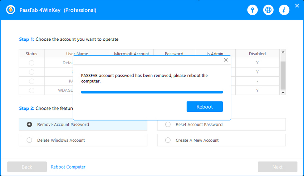The height and width of the screenshot is (176, 304).
Task: Select Create A New Account option
Action: 221,140
